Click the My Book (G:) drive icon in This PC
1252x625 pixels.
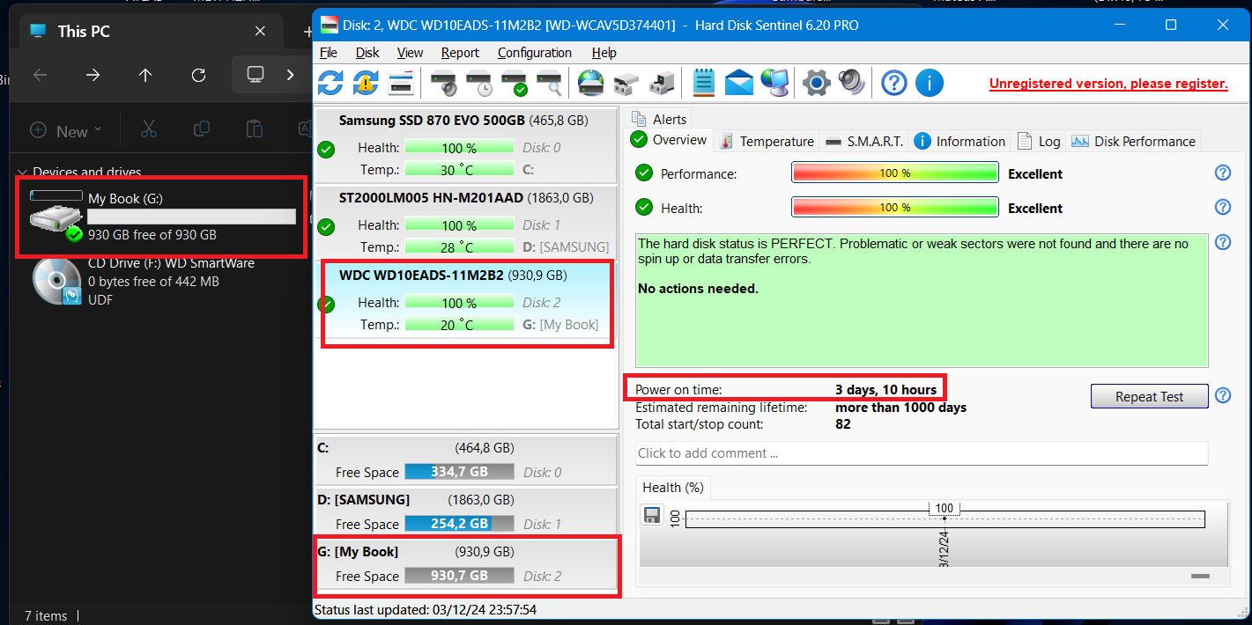(x=57, y=217)
